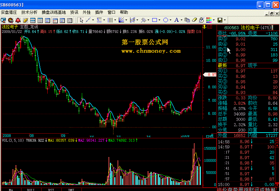Select the arrow pointer cursor tool

coord(81,20)
